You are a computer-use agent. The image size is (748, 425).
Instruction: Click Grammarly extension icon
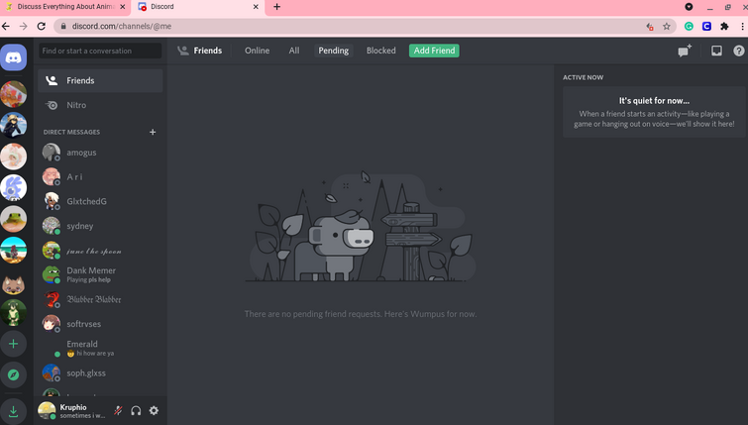click(x=689, y=26)
